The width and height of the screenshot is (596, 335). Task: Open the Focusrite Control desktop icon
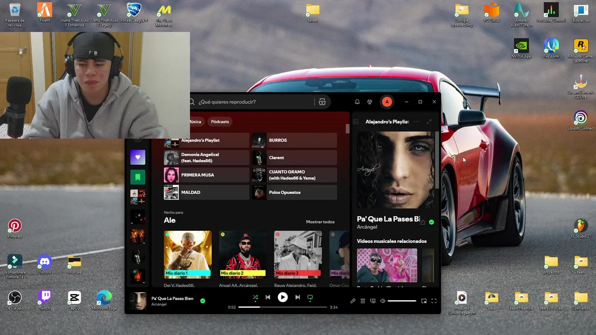click(551, 13)
